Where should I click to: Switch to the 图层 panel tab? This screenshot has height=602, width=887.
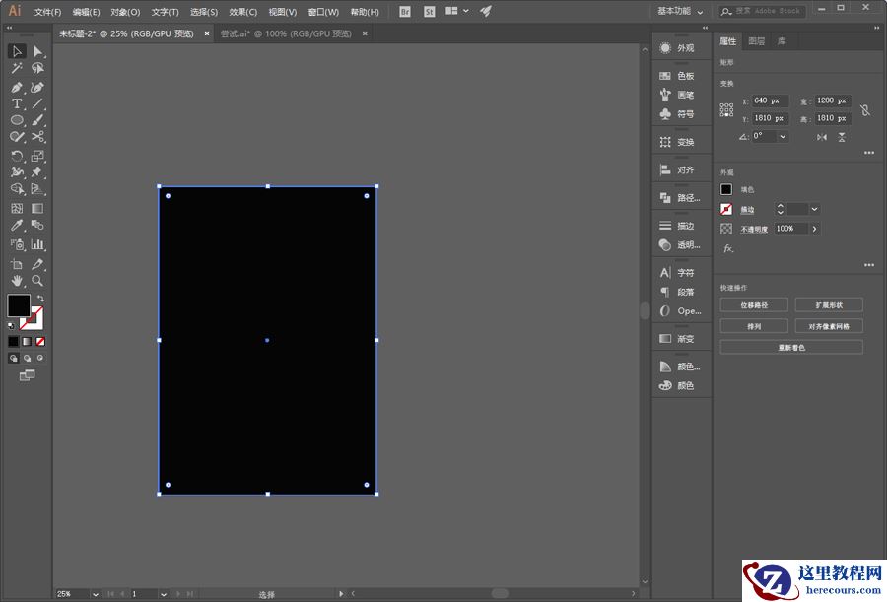(x=756, y=41)
